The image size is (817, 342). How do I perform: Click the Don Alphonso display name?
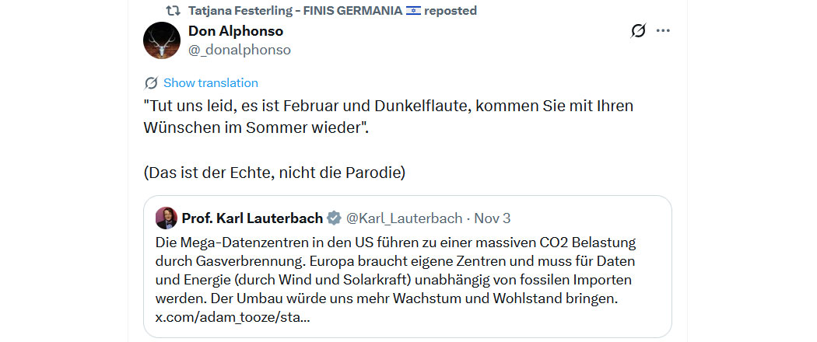click(x=236, y=31)
